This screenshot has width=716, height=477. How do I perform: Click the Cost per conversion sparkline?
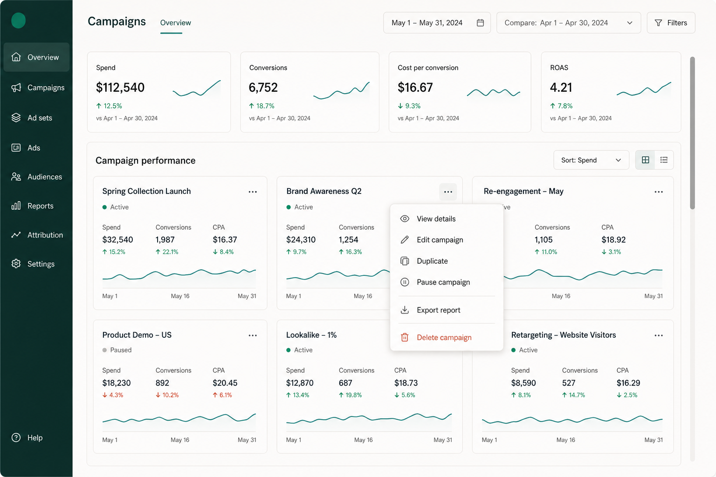pos(493,92)
